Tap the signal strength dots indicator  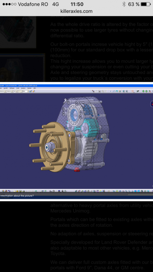[x=9, y=4]
